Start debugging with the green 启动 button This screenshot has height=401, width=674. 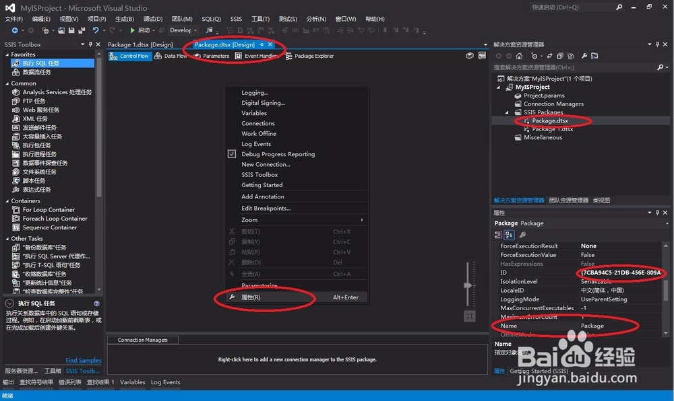[x=140, y=30]
